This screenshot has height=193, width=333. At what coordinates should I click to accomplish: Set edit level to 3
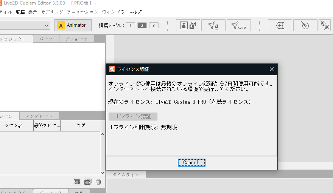coord(154,25)
